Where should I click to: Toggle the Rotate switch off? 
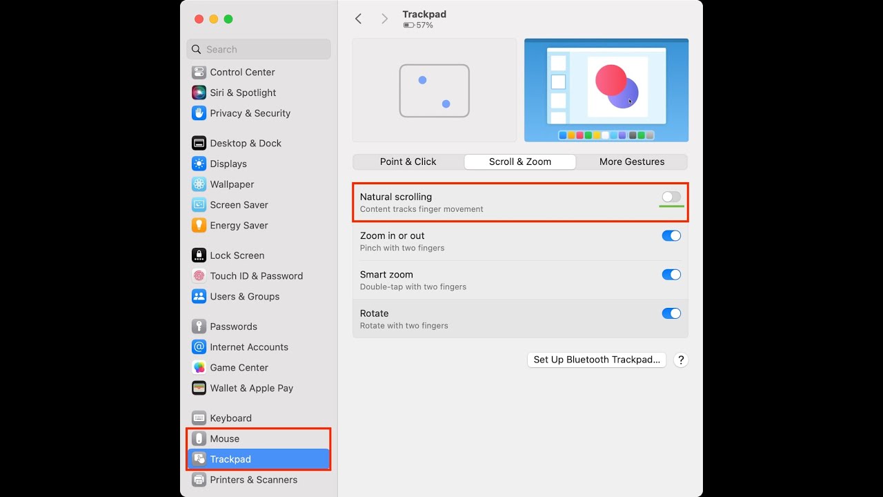tap(671, 313)
